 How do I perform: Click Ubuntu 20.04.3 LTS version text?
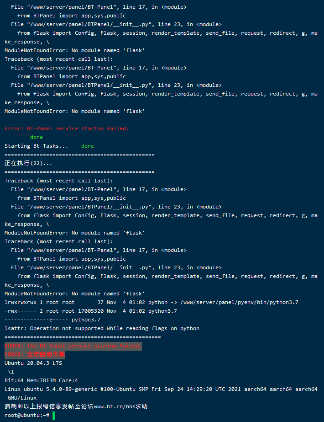coord(33,363)
